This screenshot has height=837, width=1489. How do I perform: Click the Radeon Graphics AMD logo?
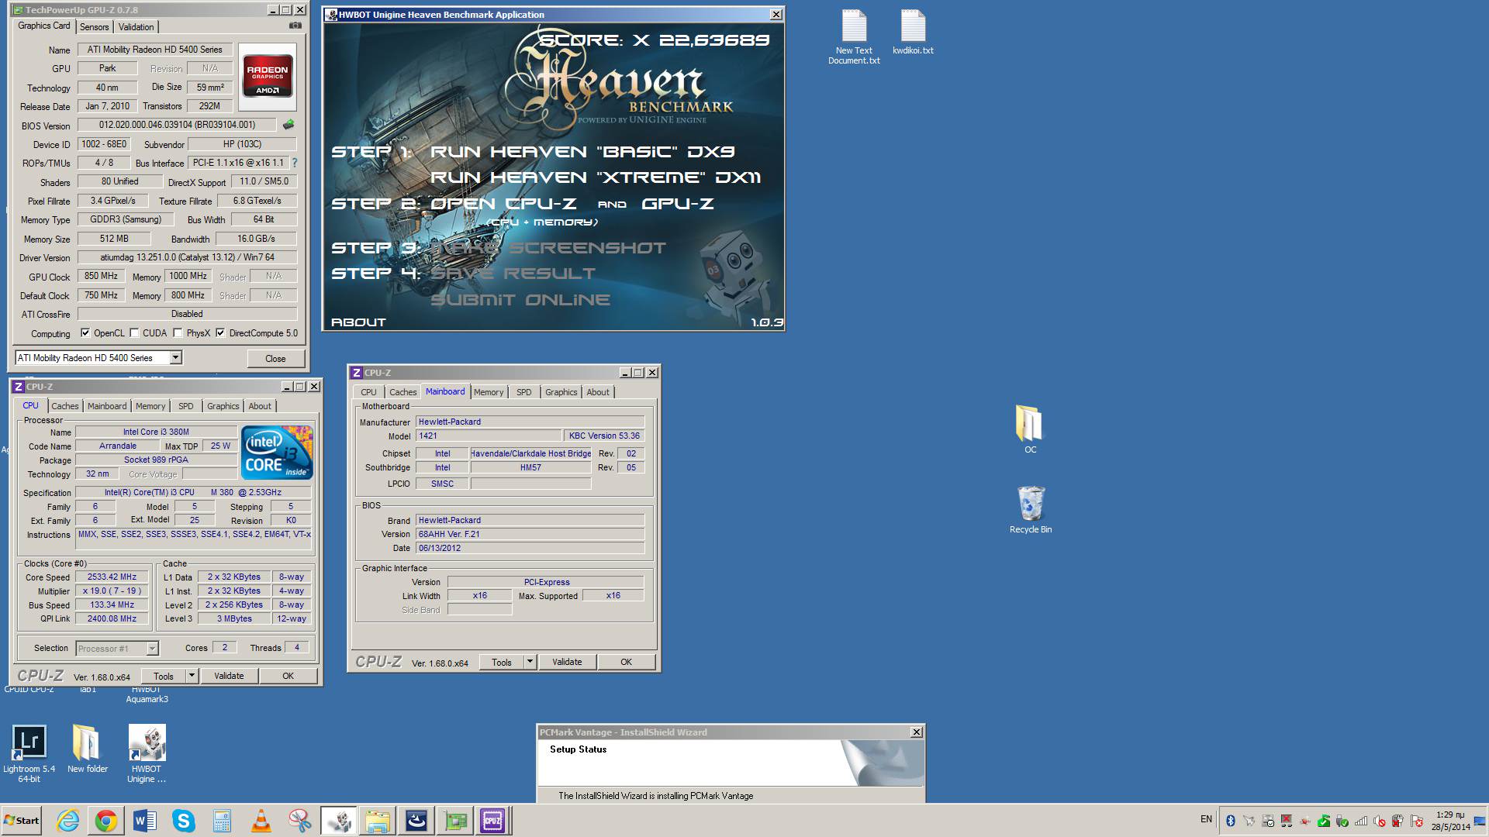[268, 76]
